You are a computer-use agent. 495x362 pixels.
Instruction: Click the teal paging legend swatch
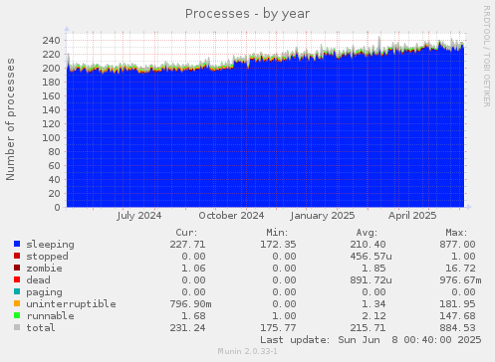[x=17, y=291]
